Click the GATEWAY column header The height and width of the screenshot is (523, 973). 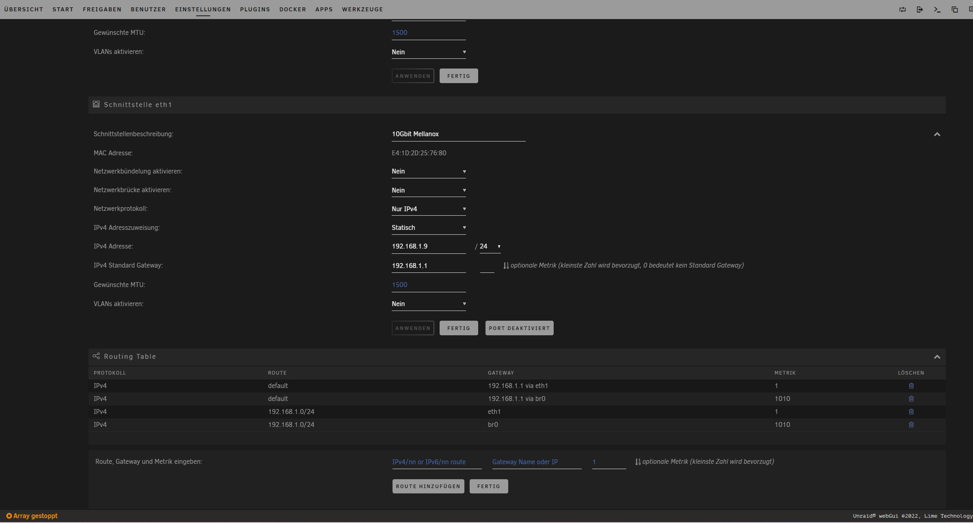[x=501, y=373]
